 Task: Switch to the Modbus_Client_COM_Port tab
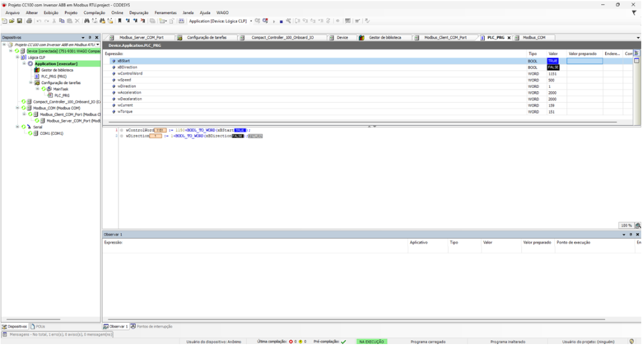pos(445,37)
